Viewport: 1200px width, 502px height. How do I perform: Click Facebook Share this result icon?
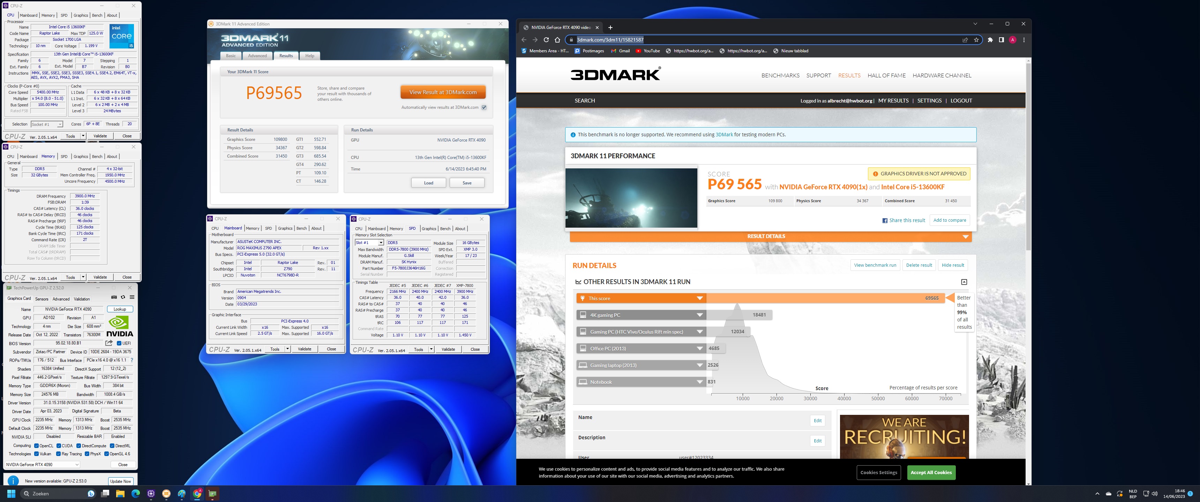click(885, 221)
